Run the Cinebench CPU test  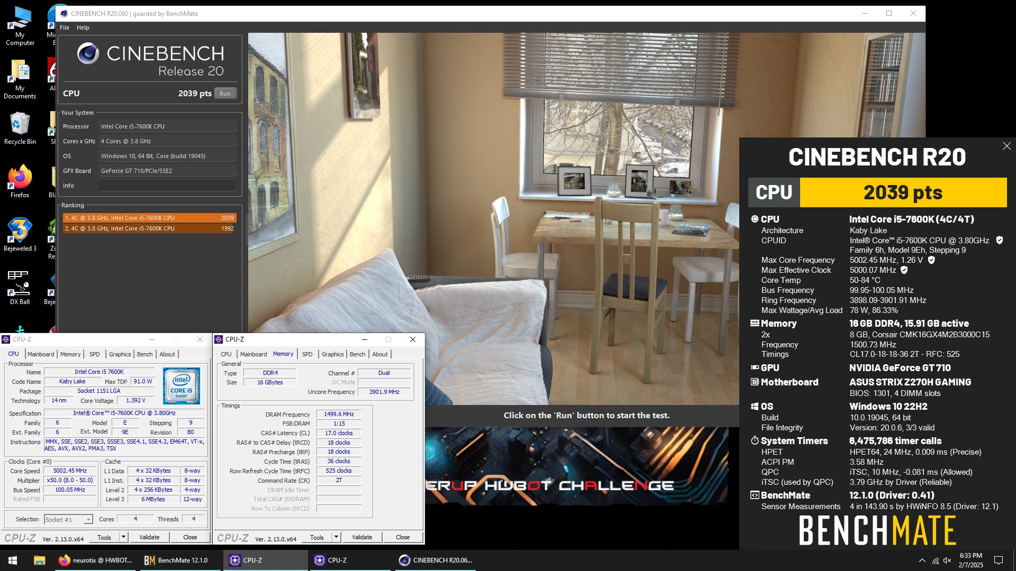tap(225, 94)
